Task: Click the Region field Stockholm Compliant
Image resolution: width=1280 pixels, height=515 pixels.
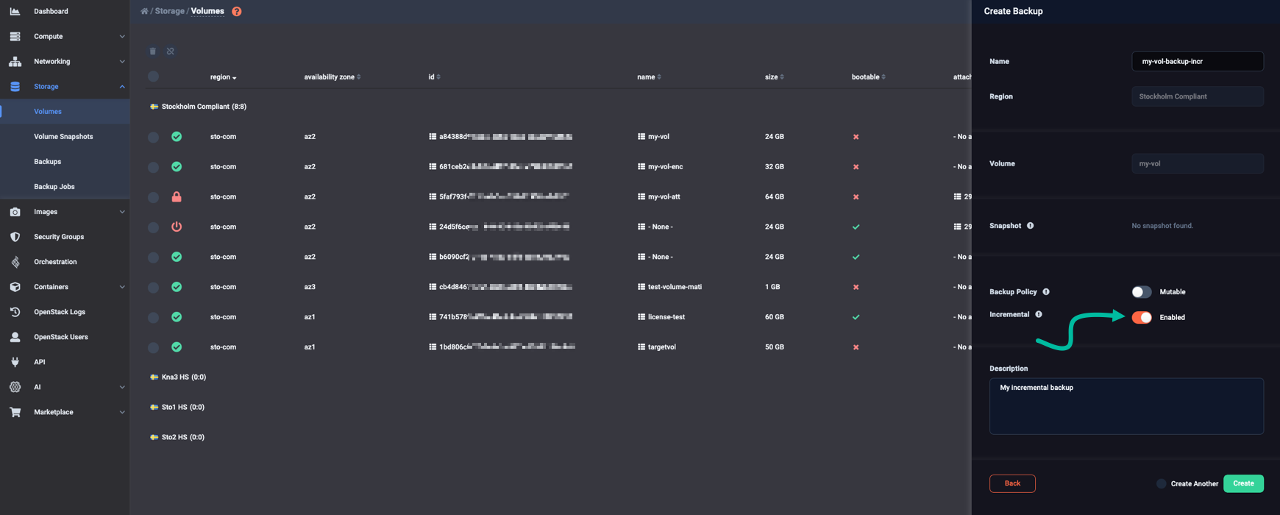Action: point(1197,96)
